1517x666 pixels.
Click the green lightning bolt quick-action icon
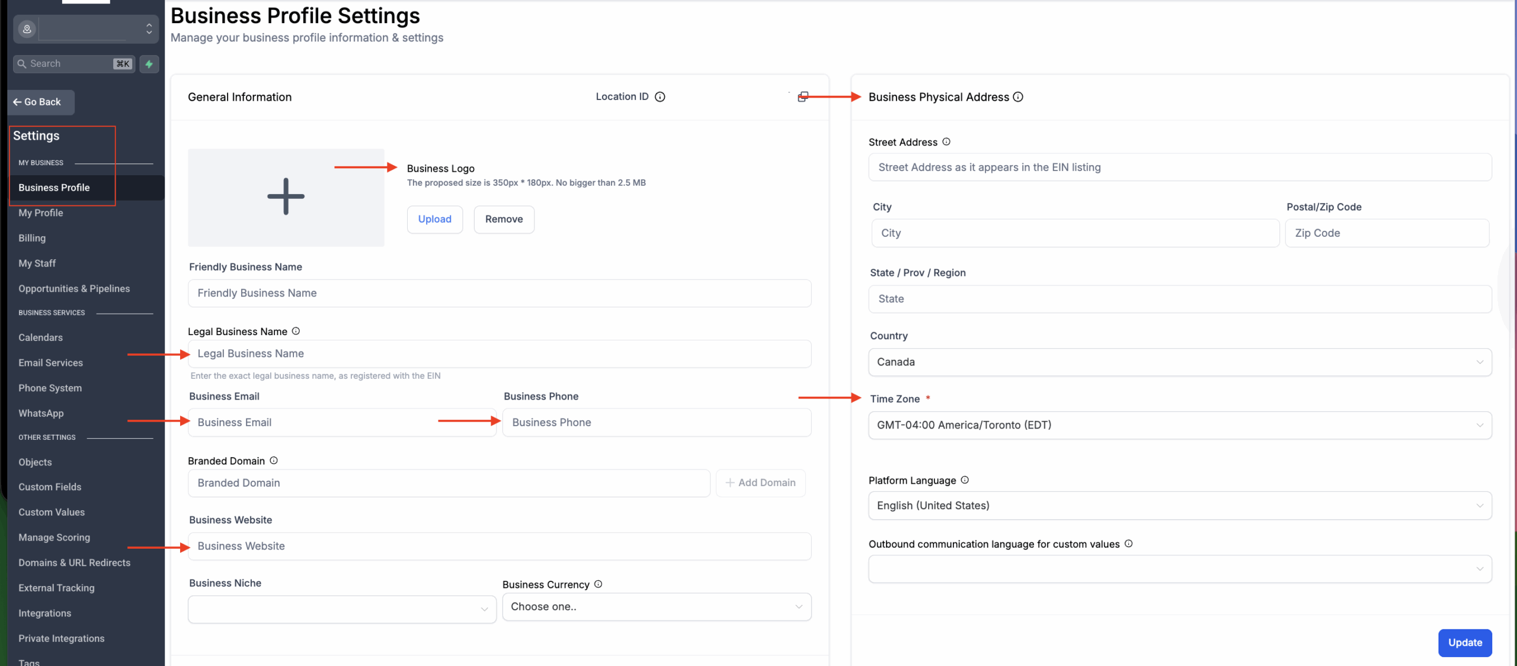pyautogui.click(x=149, y=64)
